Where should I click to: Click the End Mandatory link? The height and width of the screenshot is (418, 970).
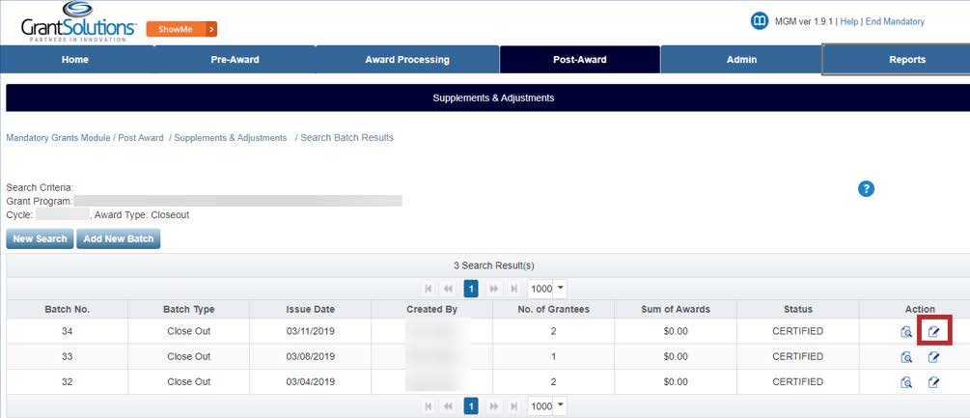[x=895, y=21]
